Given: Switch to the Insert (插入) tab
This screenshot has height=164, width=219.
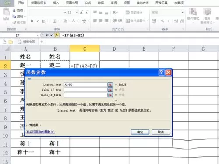Looking at the screenshot, I should click(56, 3).
